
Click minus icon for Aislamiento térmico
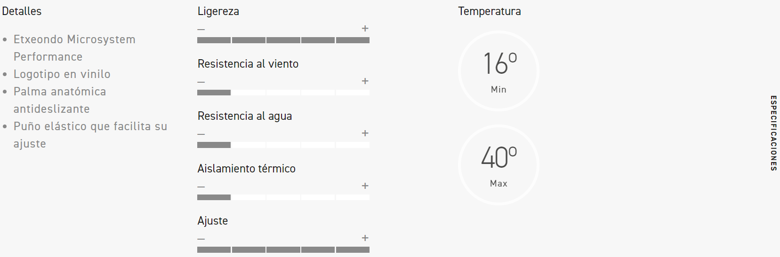click(x=201, y=187)
